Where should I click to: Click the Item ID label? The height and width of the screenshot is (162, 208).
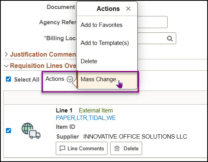66,127
